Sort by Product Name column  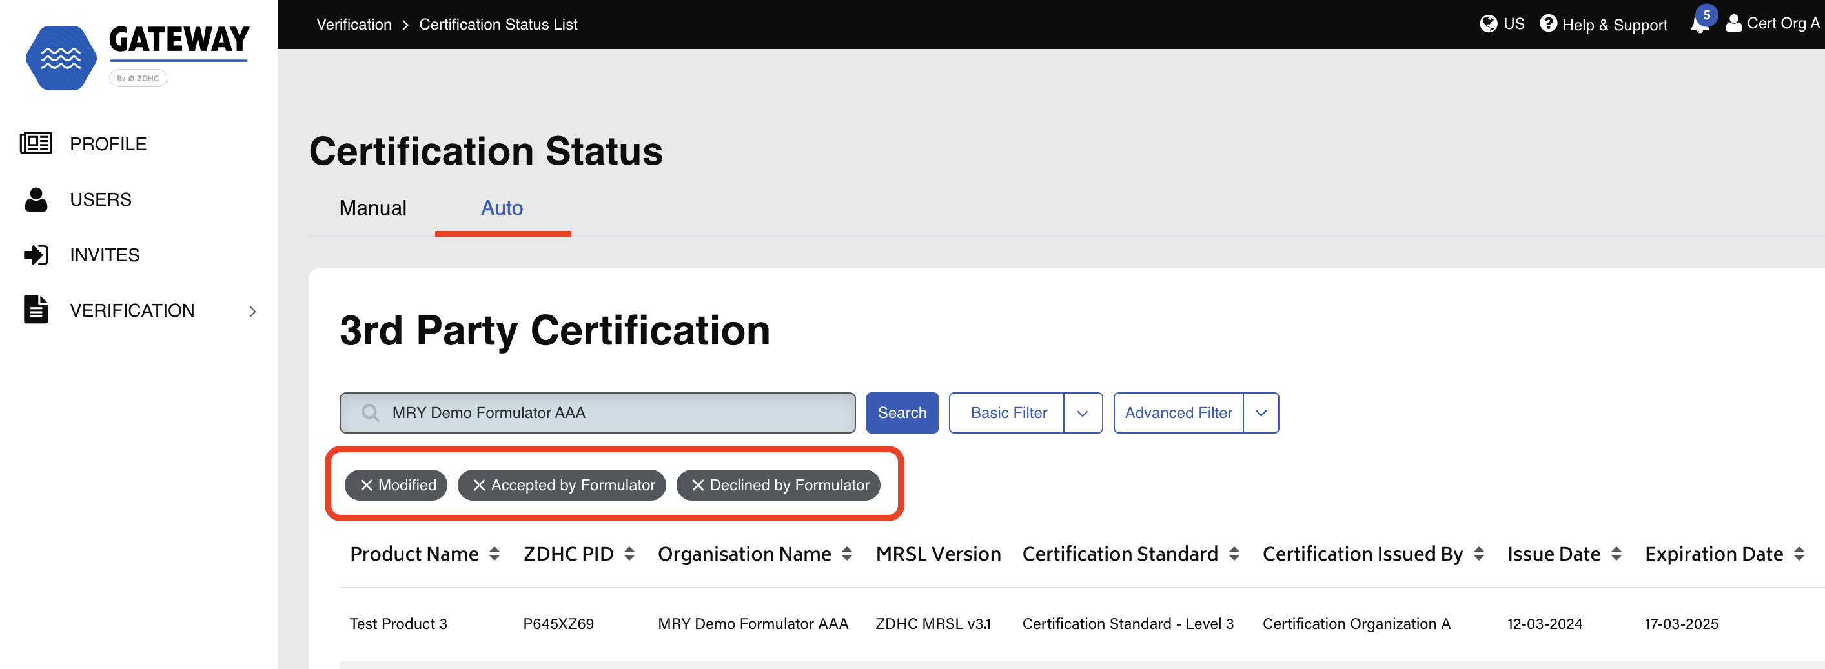494,554
